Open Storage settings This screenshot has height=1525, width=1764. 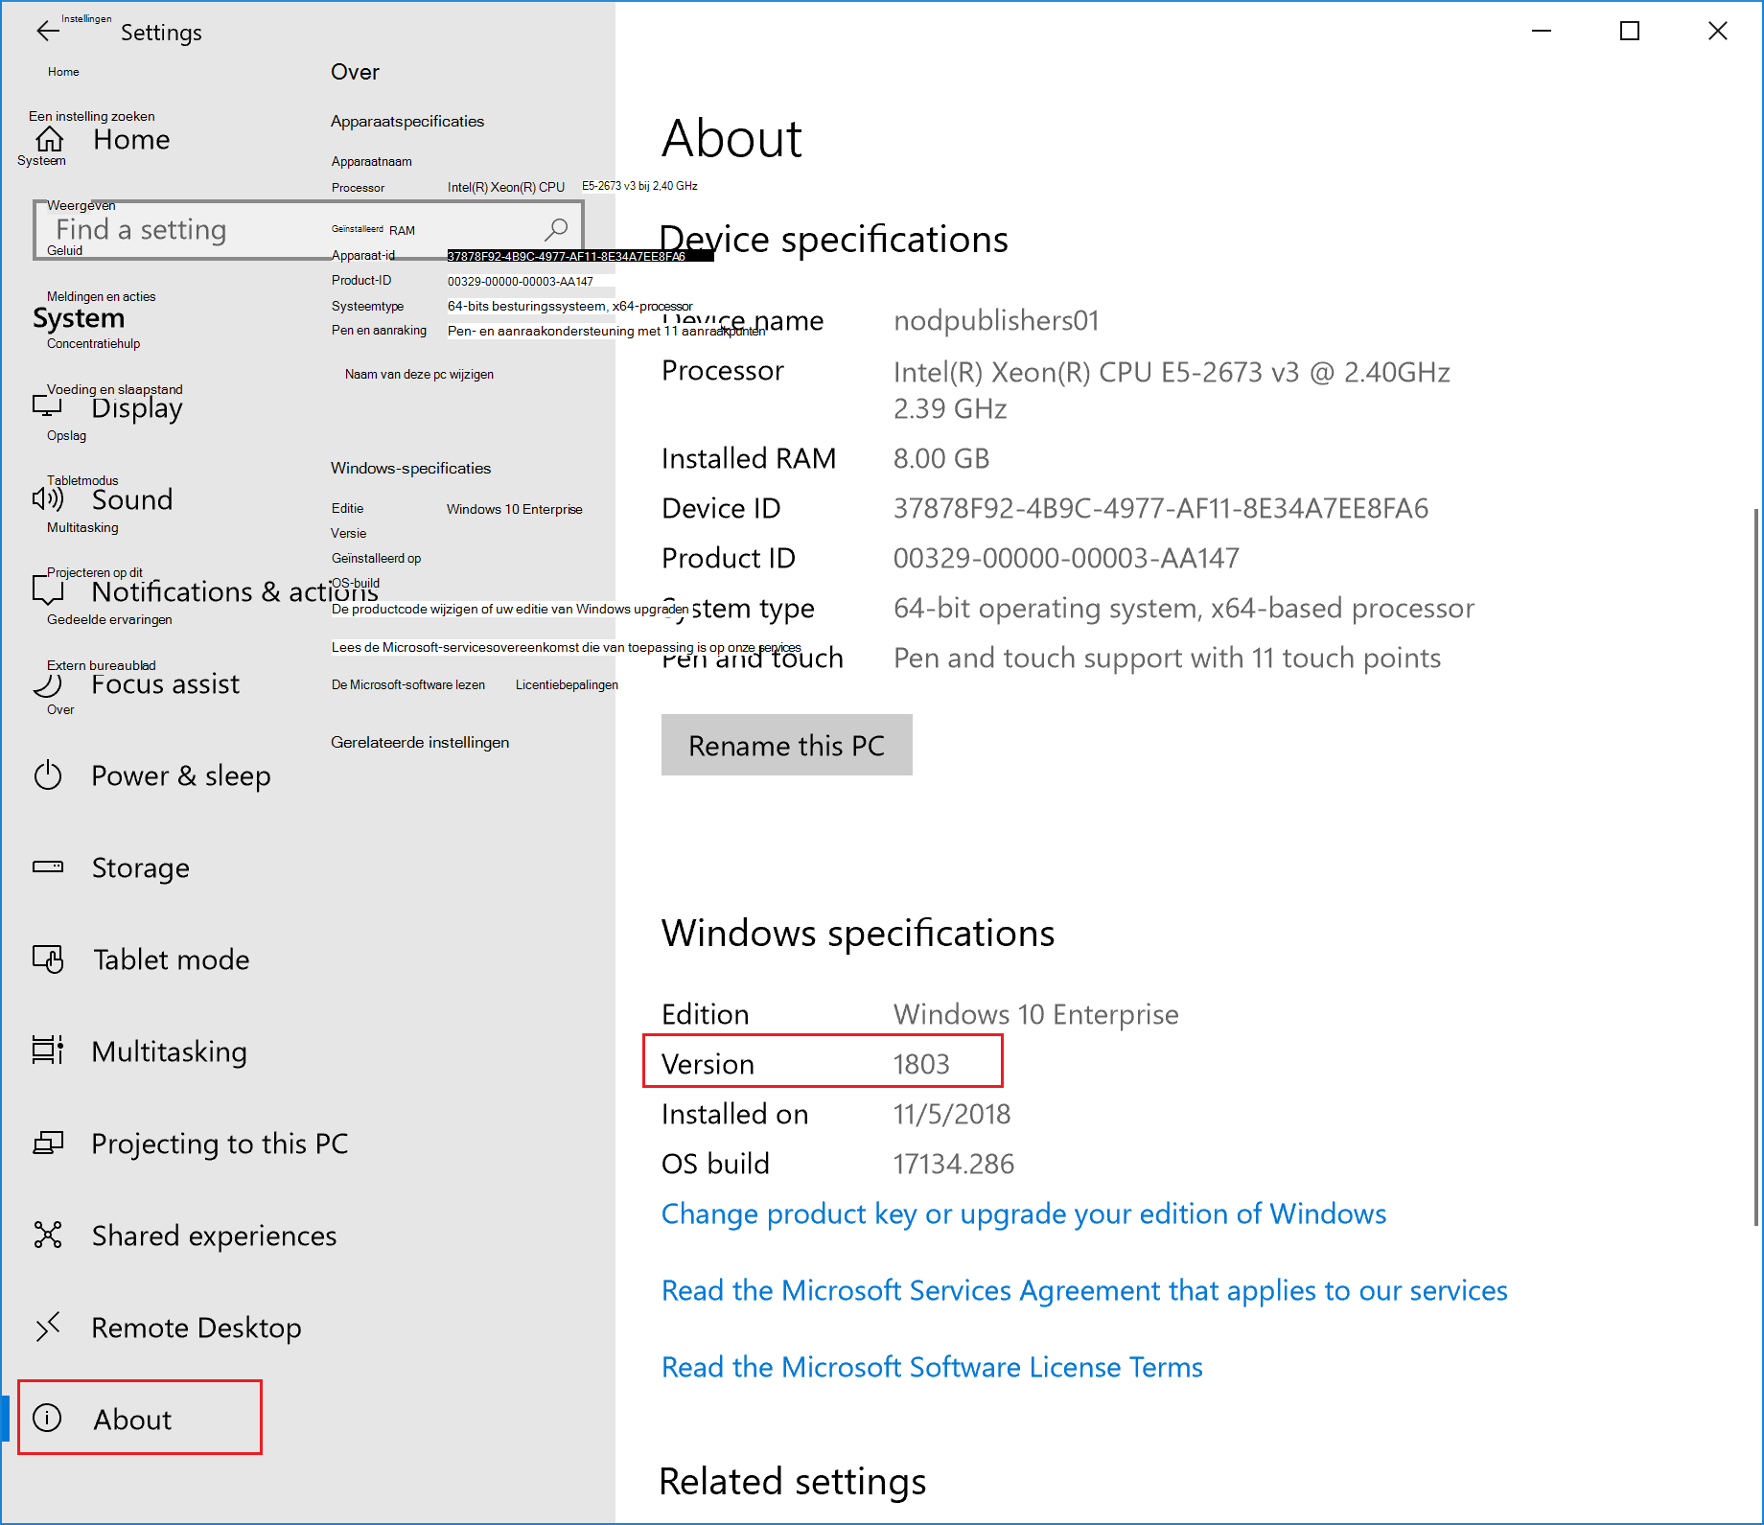click(x=141, y=868)
